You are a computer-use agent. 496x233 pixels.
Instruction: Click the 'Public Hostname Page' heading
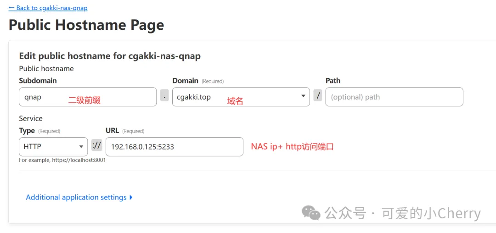point(86,25)
